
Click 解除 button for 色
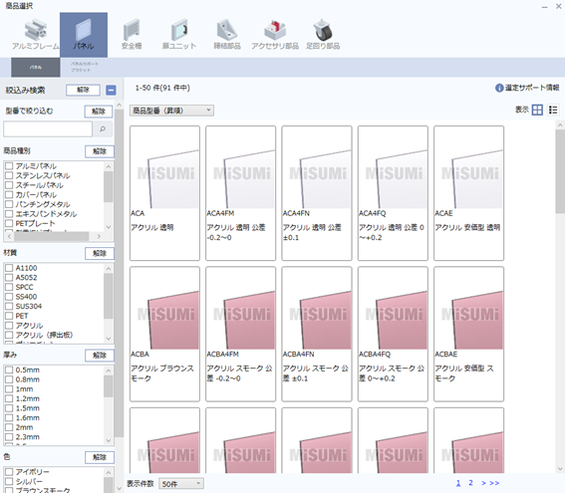100,457
